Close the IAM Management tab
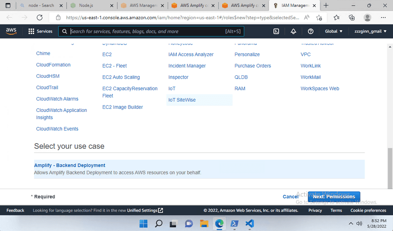Image resolution: width=393 pixels, height=231 pixels. (x=314, y=6)
